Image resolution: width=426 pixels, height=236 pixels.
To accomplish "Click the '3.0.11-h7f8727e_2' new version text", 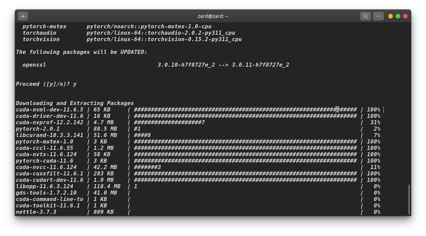I will tap(260, 65).
